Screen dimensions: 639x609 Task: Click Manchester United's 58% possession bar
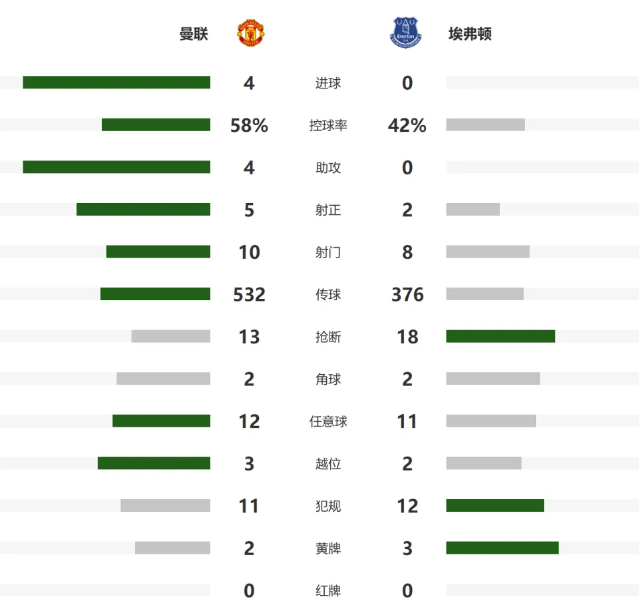pos(156,124)
